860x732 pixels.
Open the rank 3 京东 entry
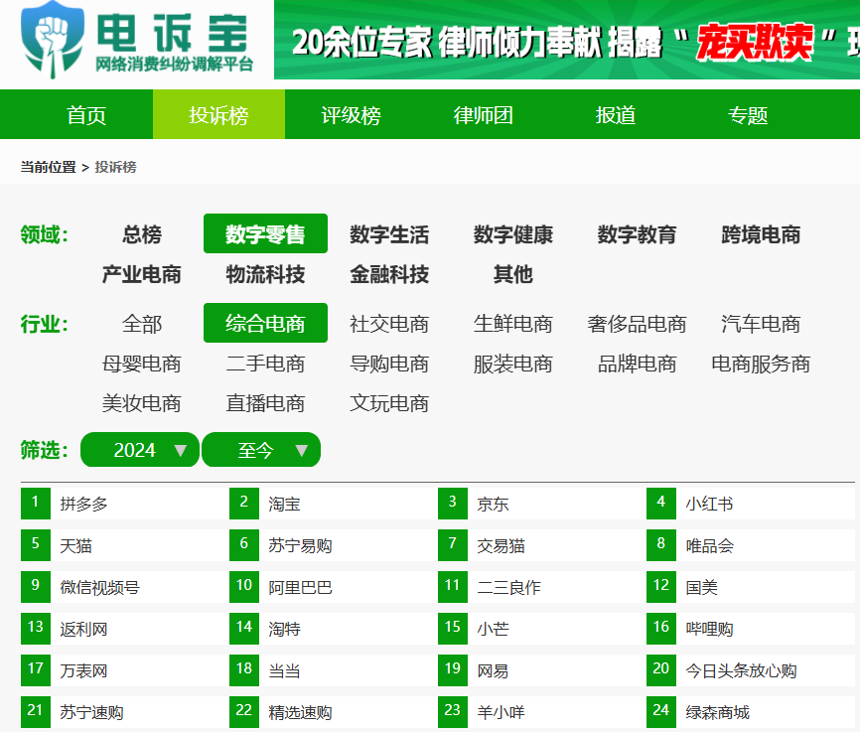click(x=541, y=504)
